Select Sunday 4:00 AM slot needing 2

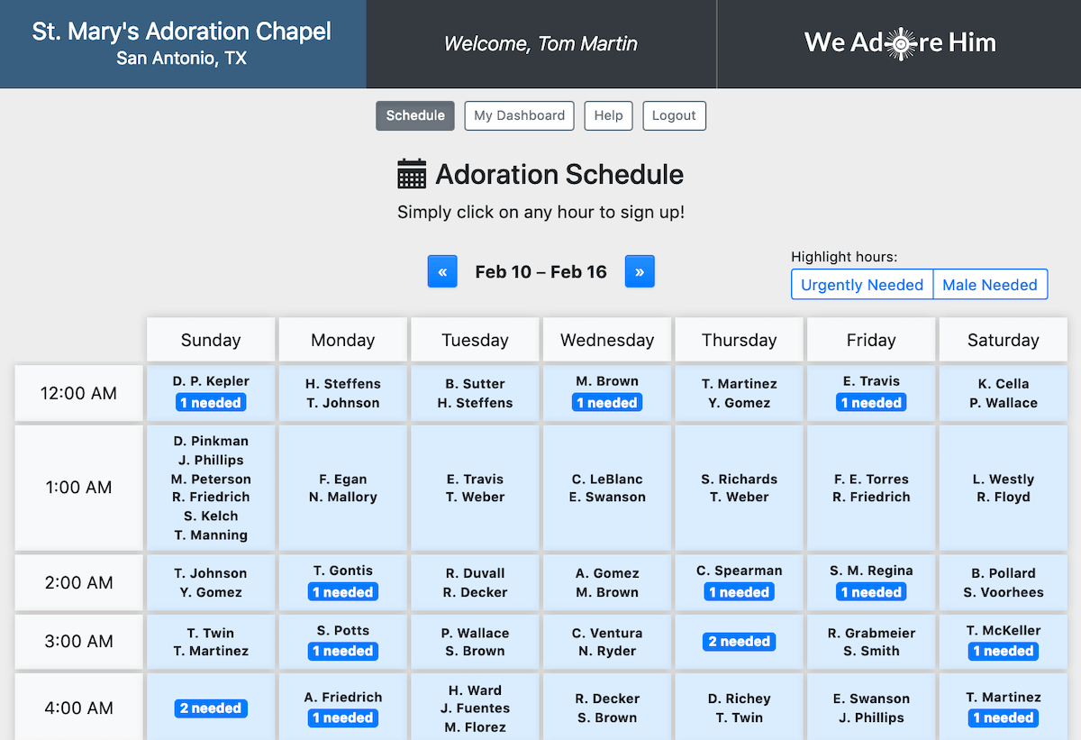pos(211,708)
